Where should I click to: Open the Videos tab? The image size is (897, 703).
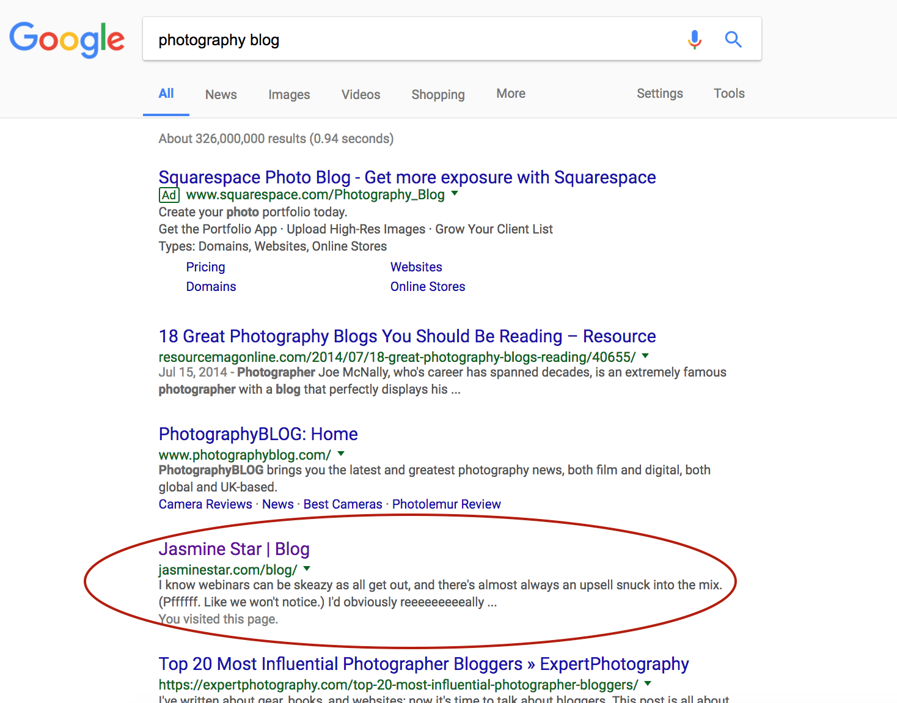(361, 95)
